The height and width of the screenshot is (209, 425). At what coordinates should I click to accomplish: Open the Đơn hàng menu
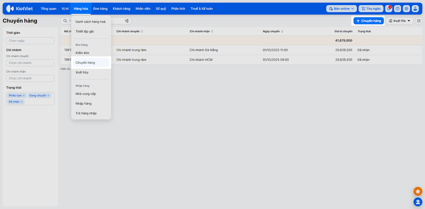(x=100, y=9)
